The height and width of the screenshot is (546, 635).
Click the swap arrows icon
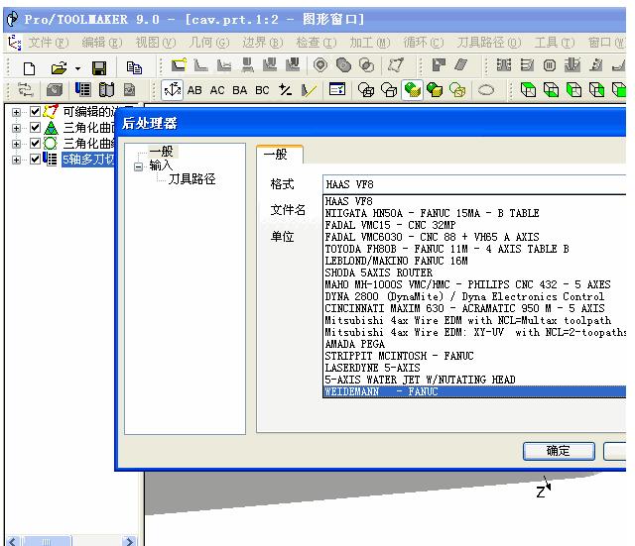click(x=25, y=90)
